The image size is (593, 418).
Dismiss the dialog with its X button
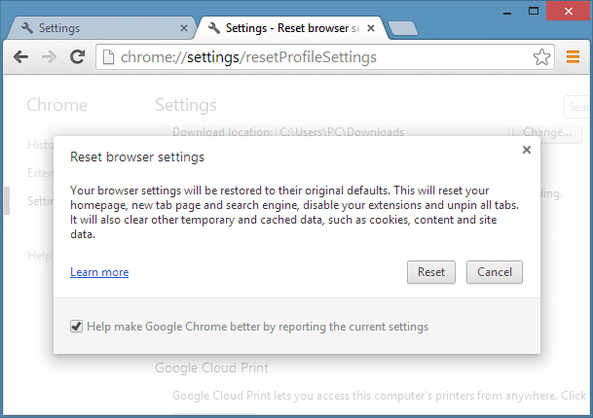(527, 150)
